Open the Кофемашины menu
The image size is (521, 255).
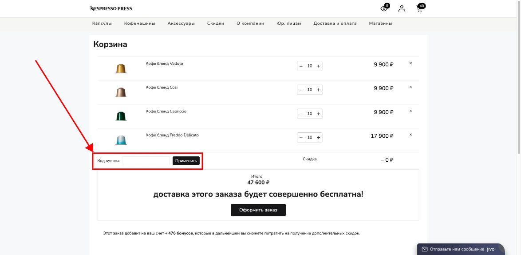[139, 24]
